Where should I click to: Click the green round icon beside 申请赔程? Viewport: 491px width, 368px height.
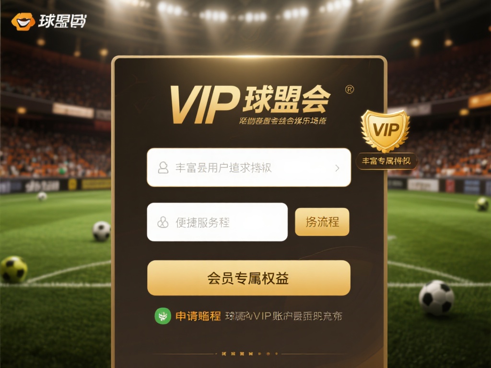pos(163,316)
